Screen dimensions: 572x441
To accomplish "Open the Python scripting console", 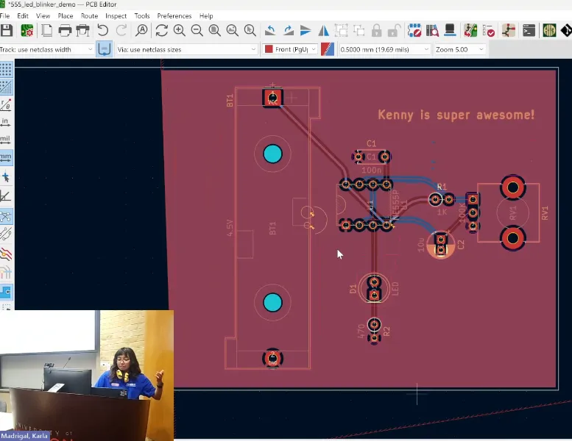I will tap(529, 31).
